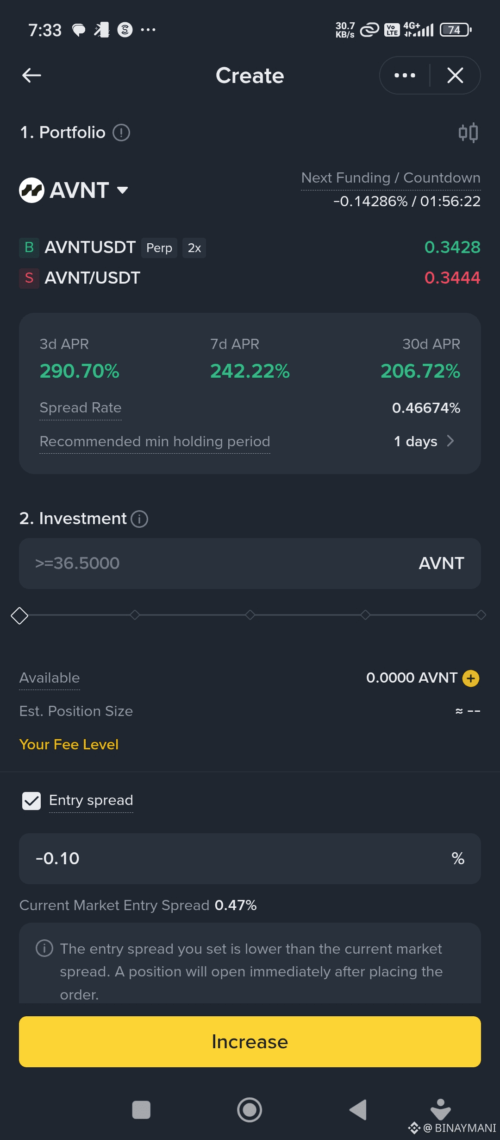
Task: Tap the AVNT coin logo
Action: (31, 190)
